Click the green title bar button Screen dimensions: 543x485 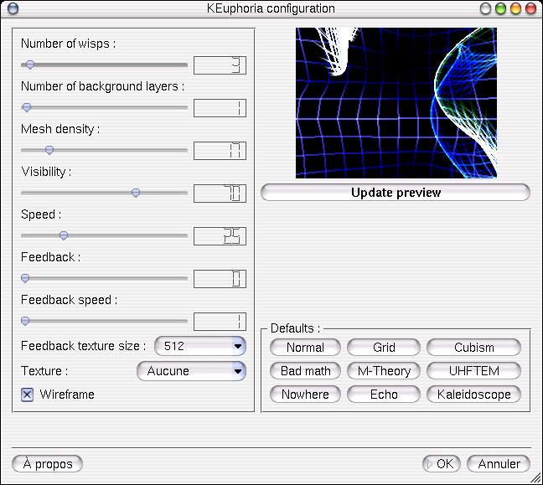[500, 8]
